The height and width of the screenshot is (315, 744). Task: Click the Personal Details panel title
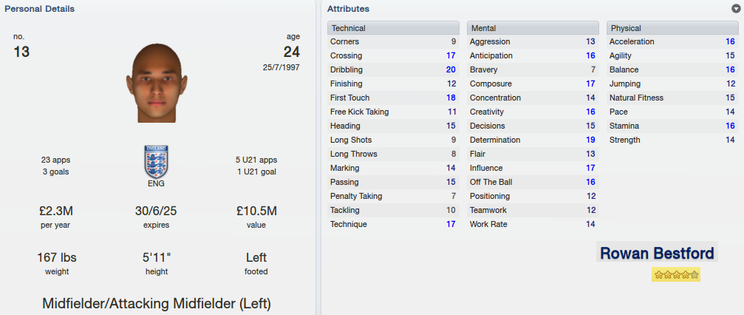(39, 9)
